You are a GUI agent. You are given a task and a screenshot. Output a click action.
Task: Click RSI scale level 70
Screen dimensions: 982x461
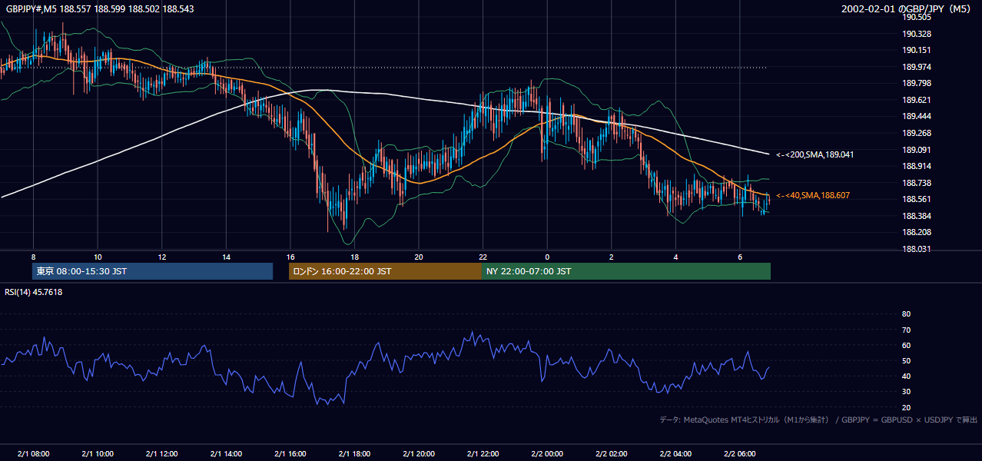coord(906,330)
